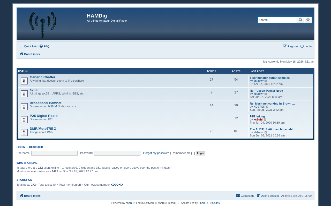Expand the Quick links menu
331x206 pixels.
click(29, 46)
